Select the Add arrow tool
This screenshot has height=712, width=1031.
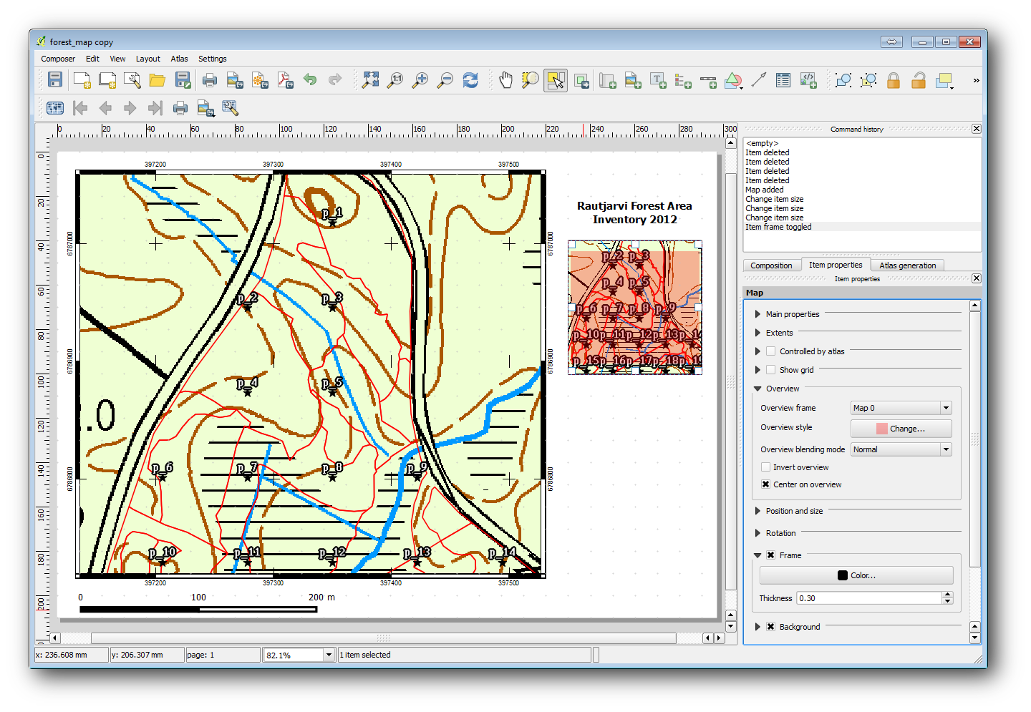click(x=759, y=80)
